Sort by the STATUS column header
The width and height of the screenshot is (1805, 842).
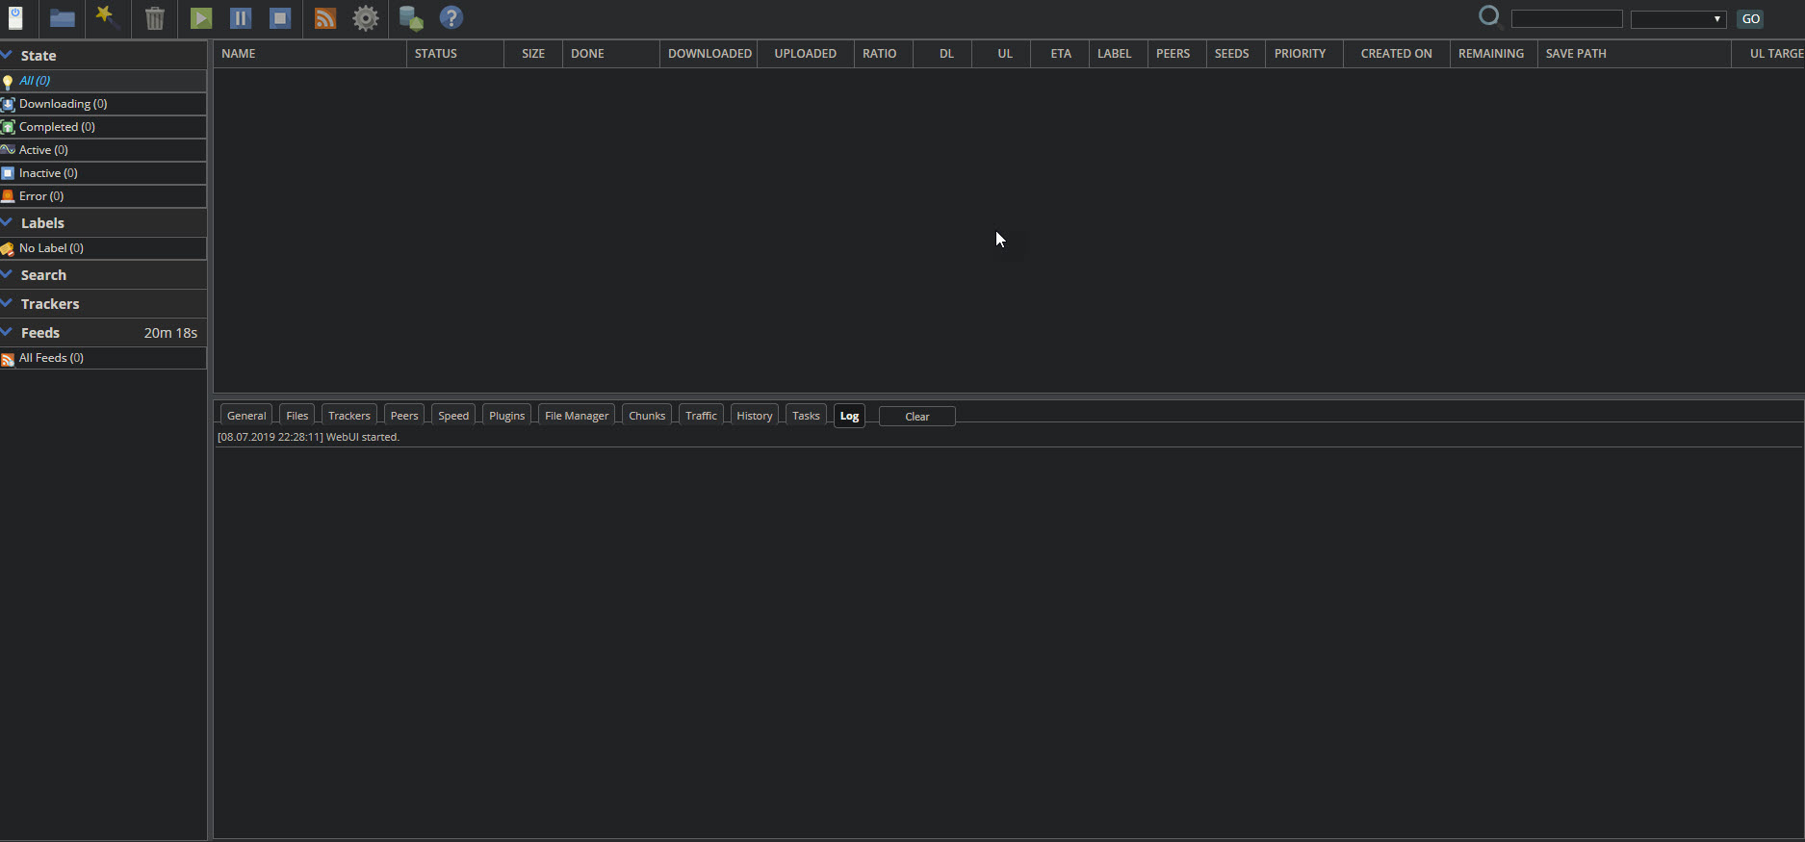tap(455, 54)
